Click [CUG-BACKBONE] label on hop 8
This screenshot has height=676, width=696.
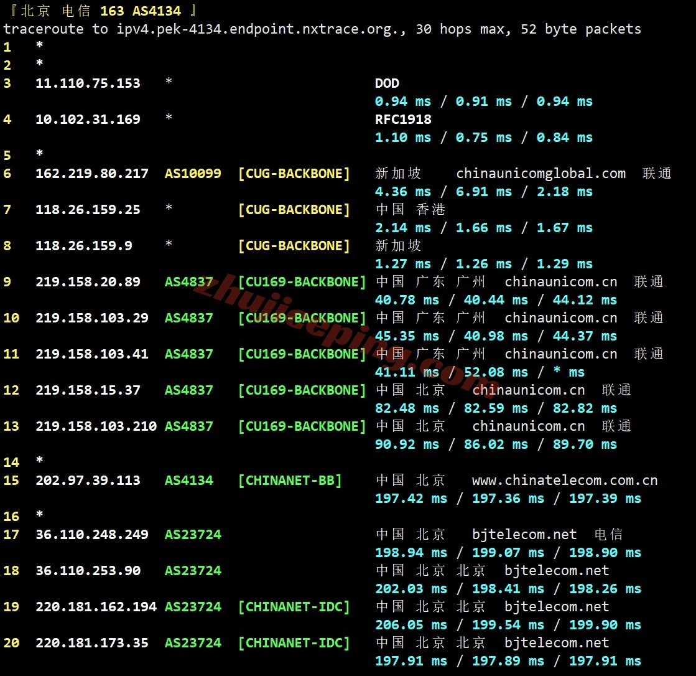[x=294, y=246]
